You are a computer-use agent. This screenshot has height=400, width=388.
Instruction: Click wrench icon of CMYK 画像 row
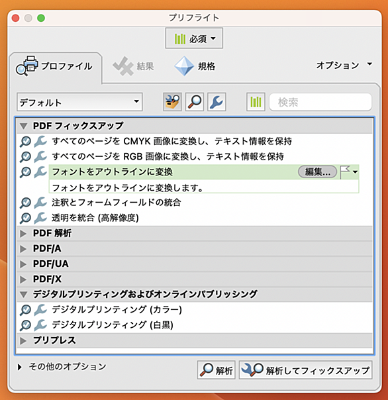[40, 141]
